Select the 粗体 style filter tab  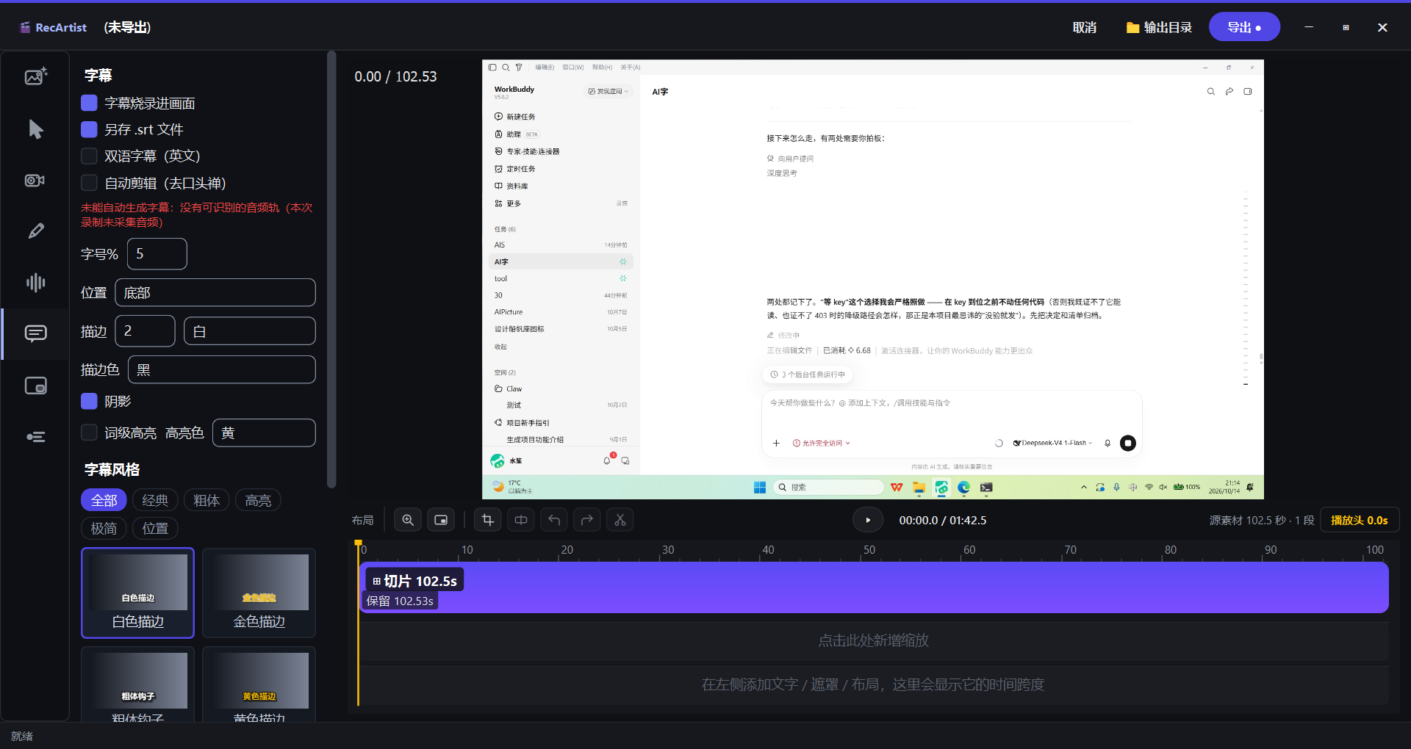coord(207,500)
